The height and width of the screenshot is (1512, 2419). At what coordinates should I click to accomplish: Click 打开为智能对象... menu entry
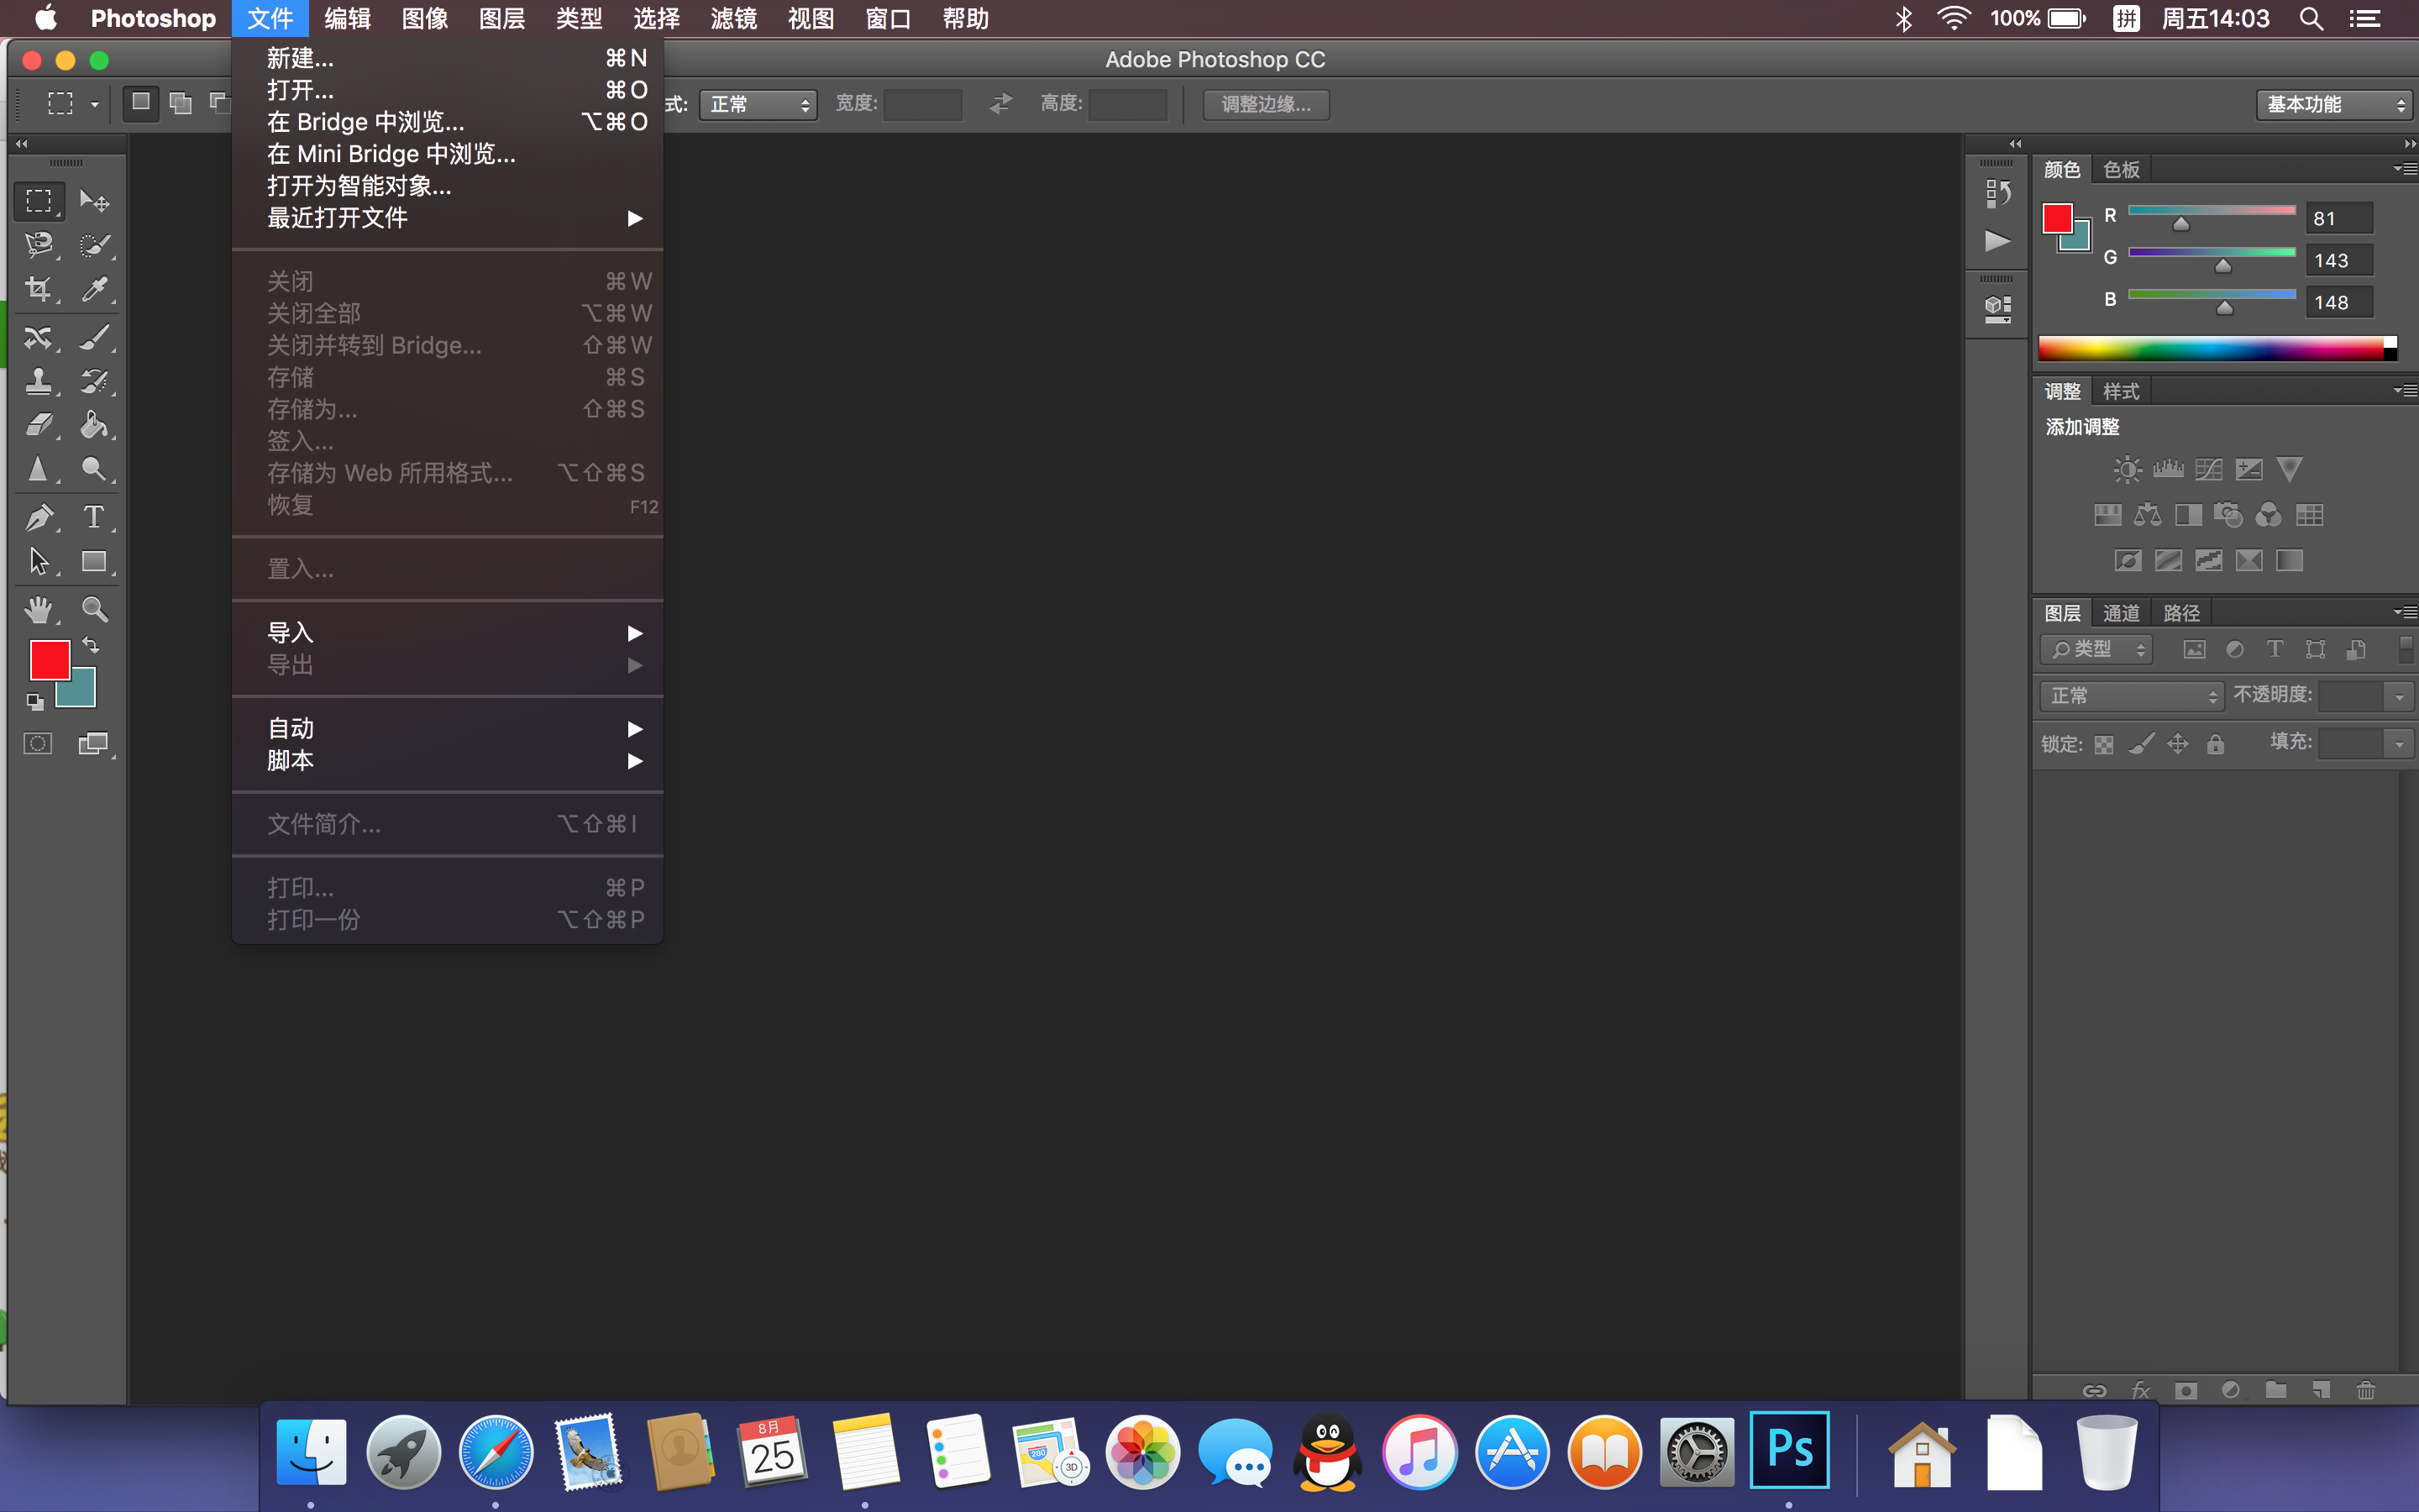(x=359, y=186)
